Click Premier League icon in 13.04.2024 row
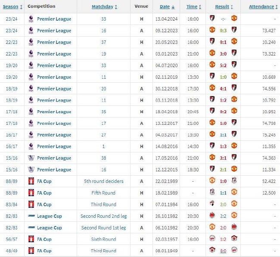The image size is (280, 257). point(31,19)
